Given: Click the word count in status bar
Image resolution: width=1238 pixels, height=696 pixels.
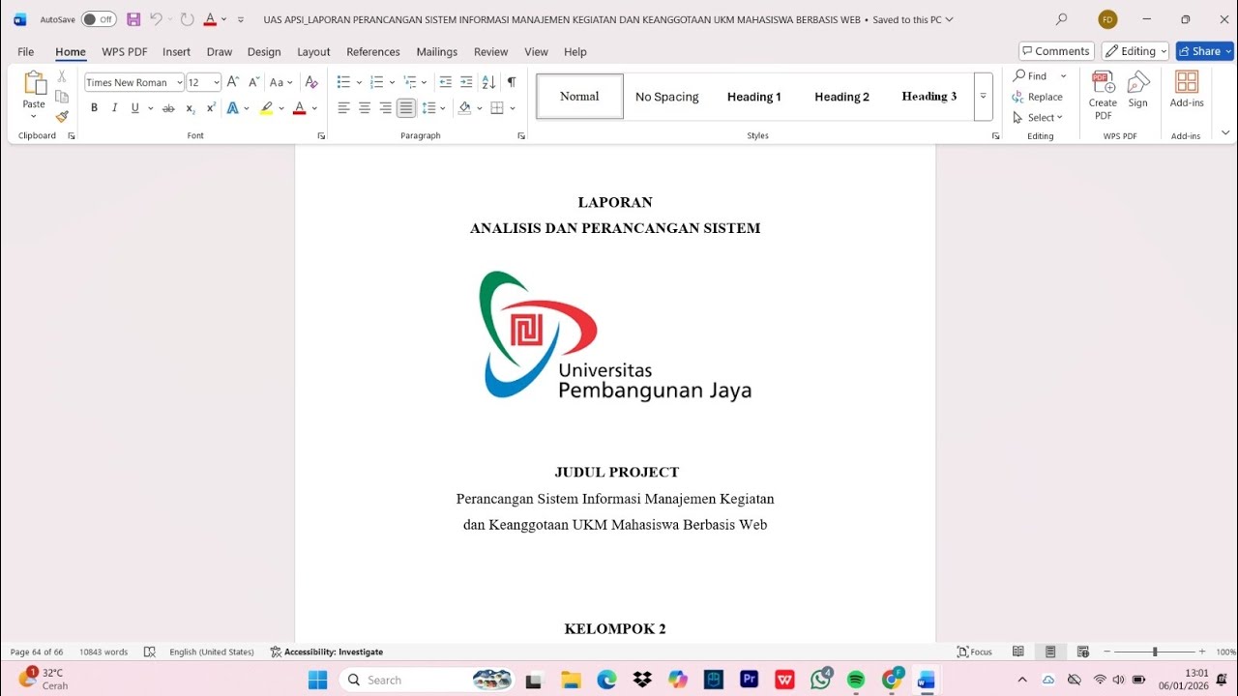Looking at the screenshot, I should (x=103, y=652).
